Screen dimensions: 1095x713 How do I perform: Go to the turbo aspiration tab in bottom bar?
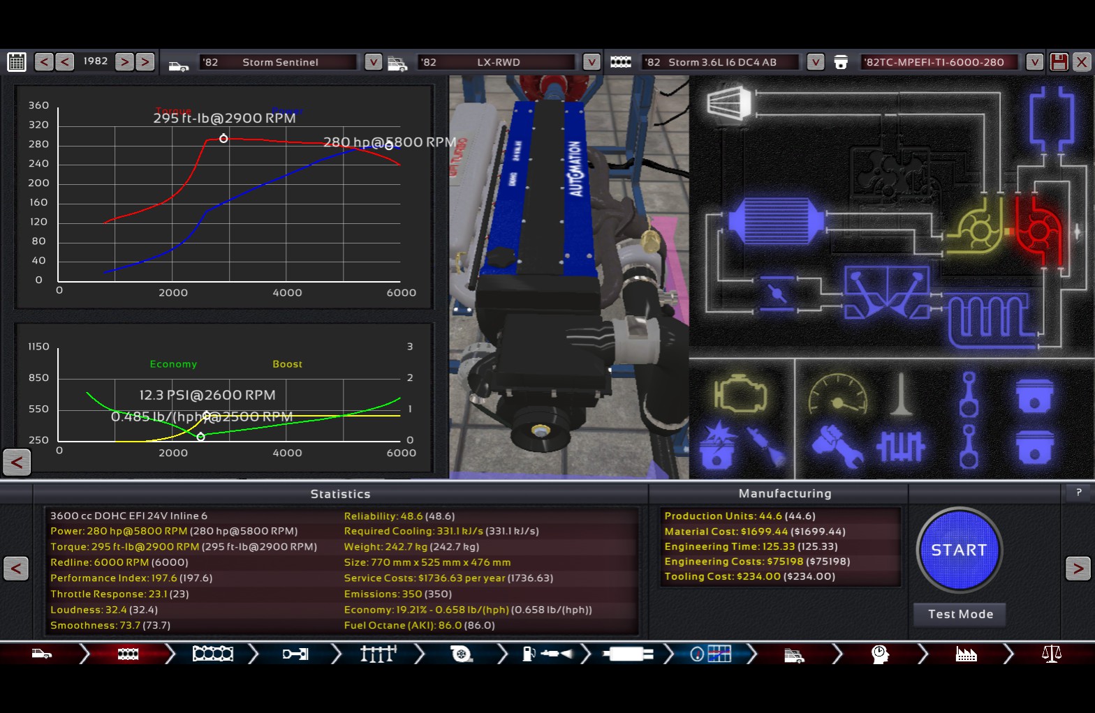coord(462,654)
